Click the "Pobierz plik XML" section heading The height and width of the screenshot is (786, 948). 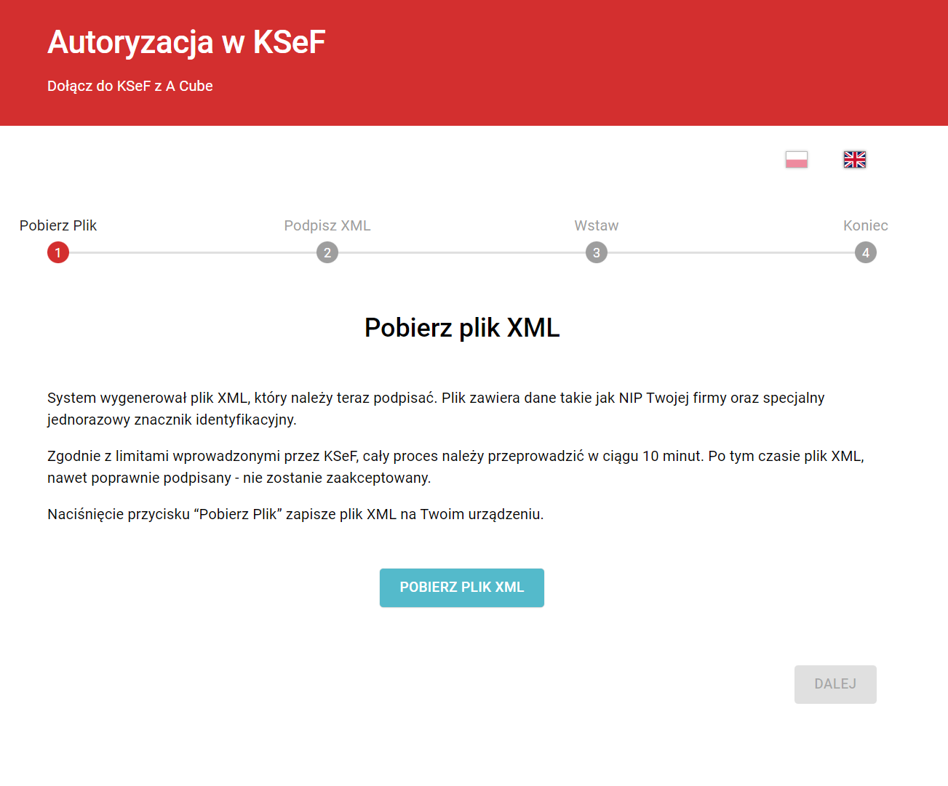(x=462, y=328)
